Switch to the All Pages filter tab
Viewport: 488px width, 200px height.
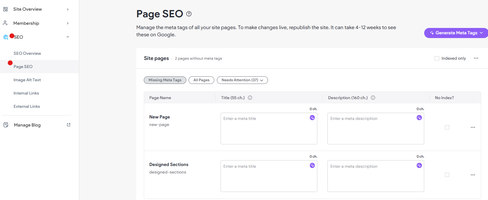coord(201,80)
